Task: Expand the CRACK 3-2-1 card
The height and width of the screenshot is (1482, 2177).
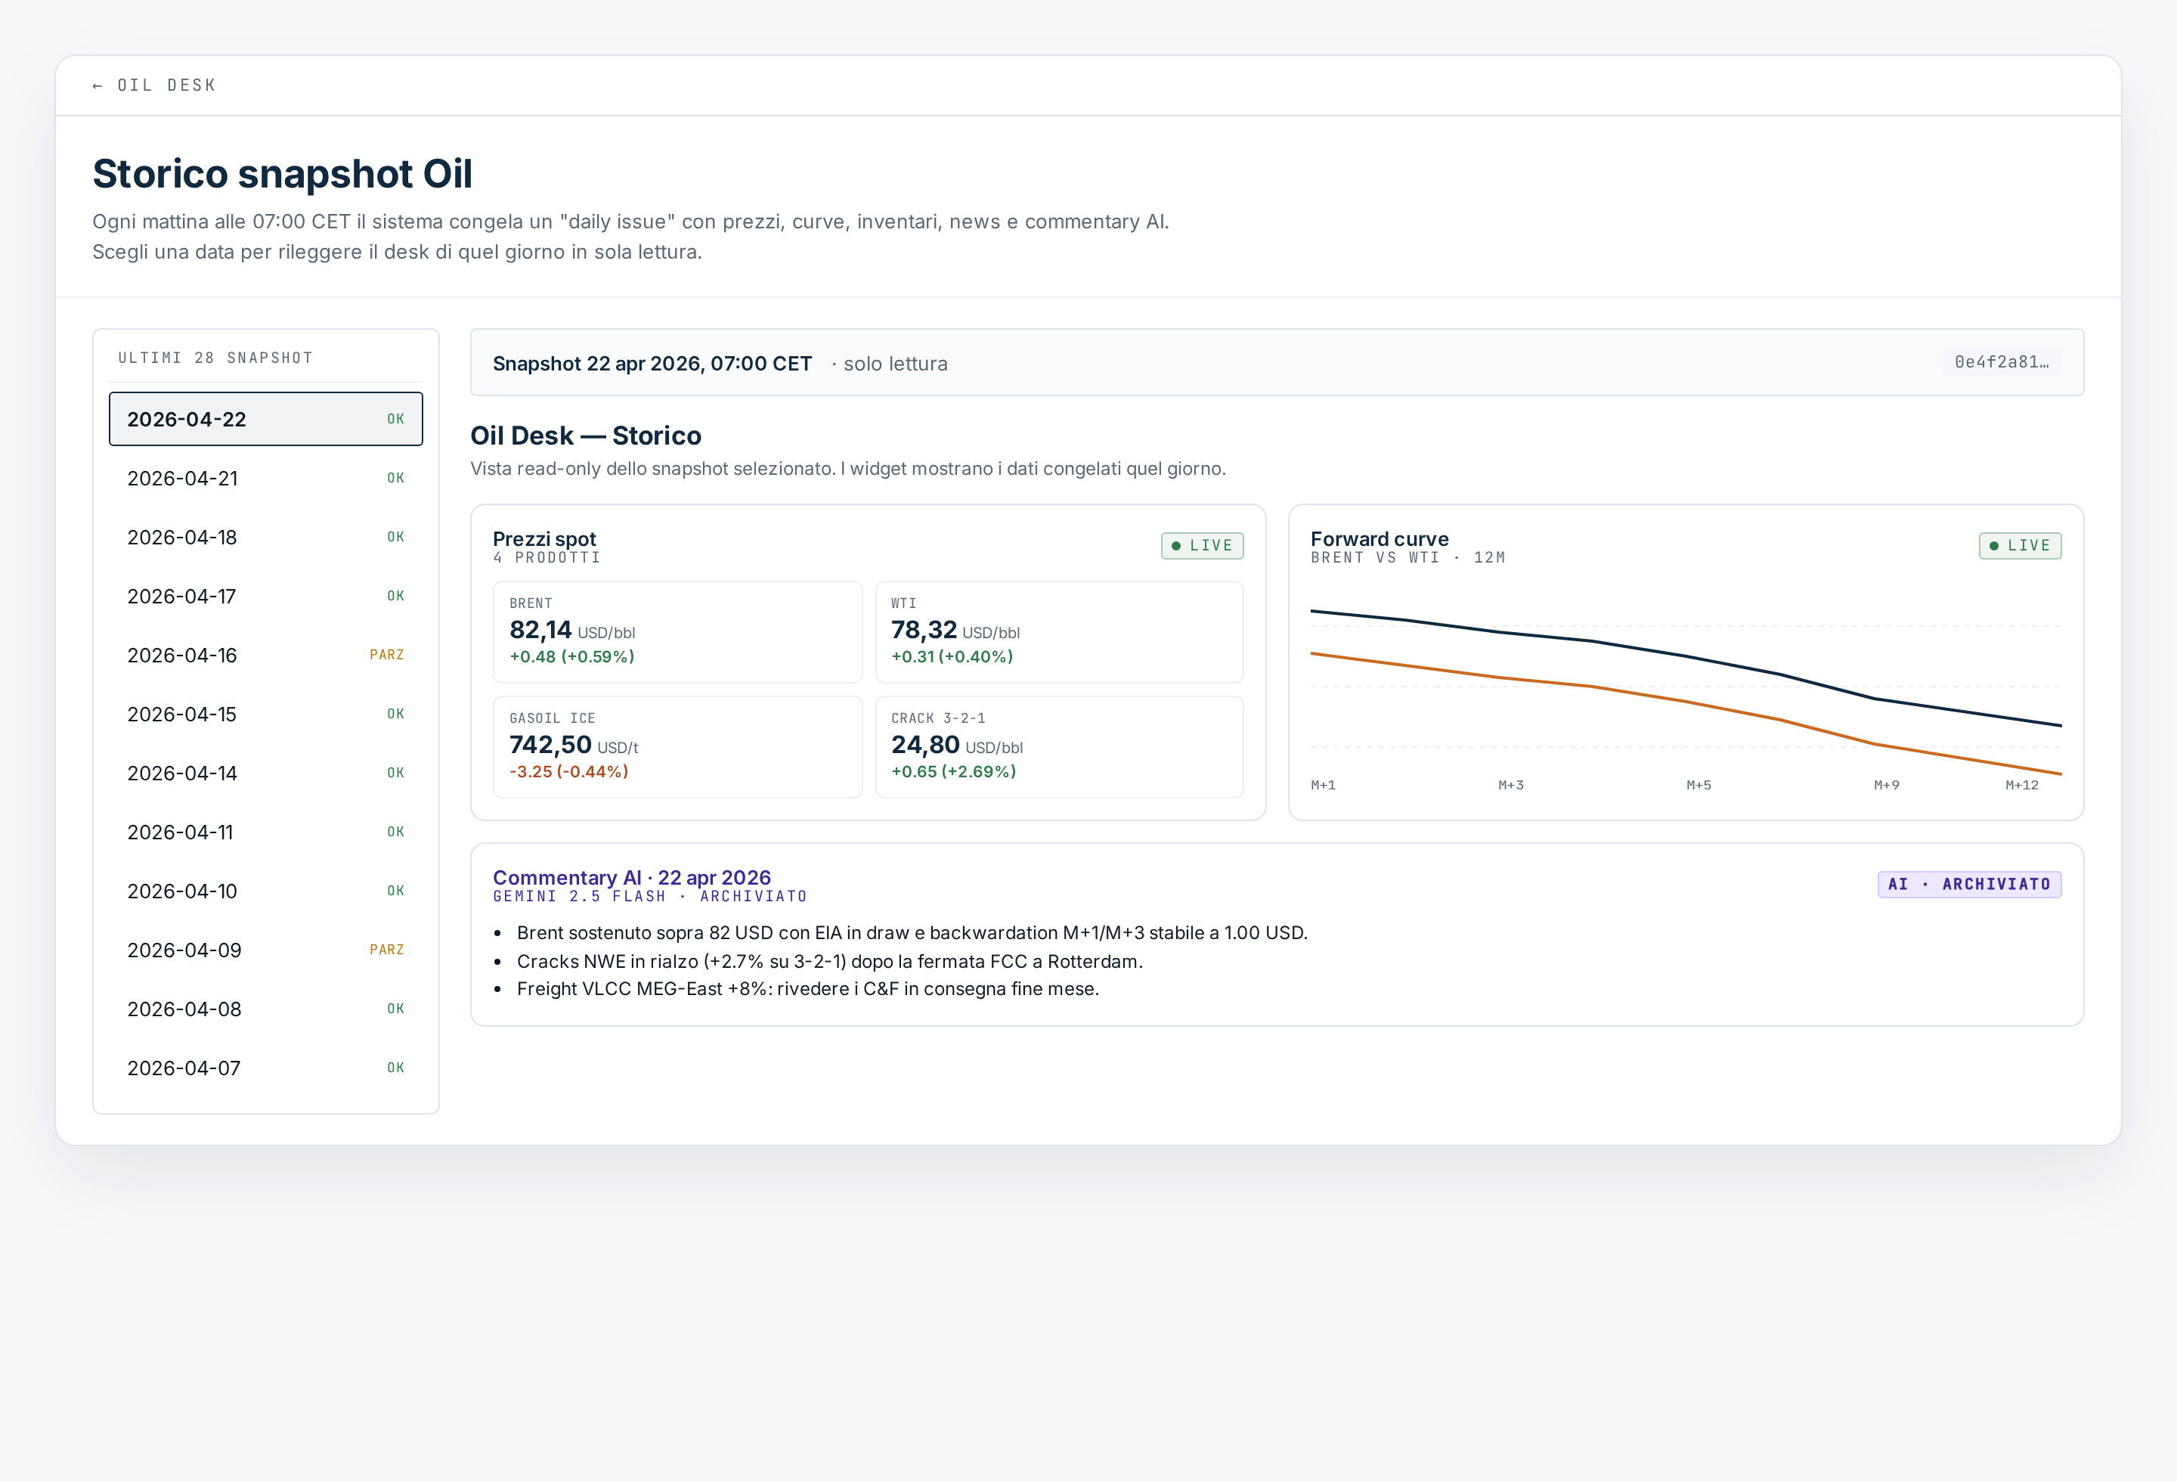Action: (x=1060, y=746)
